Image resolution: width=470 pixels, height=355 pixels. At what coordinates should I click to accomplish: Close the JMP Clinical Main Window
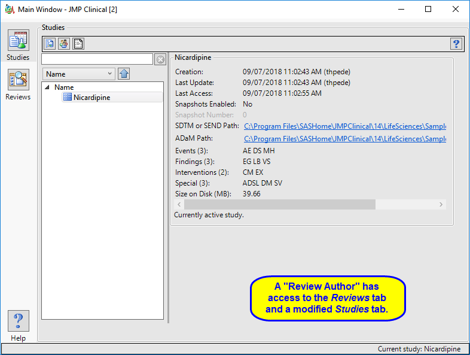point(455,10)
